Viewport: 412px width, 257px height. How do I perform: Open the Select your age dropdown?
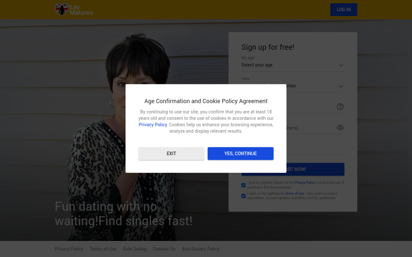(x=293, y=65)
